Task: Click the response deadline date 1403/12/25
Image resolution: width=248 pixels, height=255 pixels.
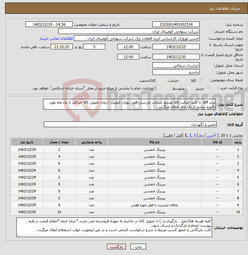Action: coord(176,47)
